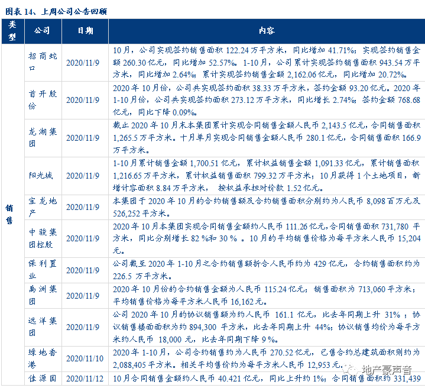Screen dimensions: 425x388
Task: Select company cell 宝龙地产
Action: tap(43, 207)
